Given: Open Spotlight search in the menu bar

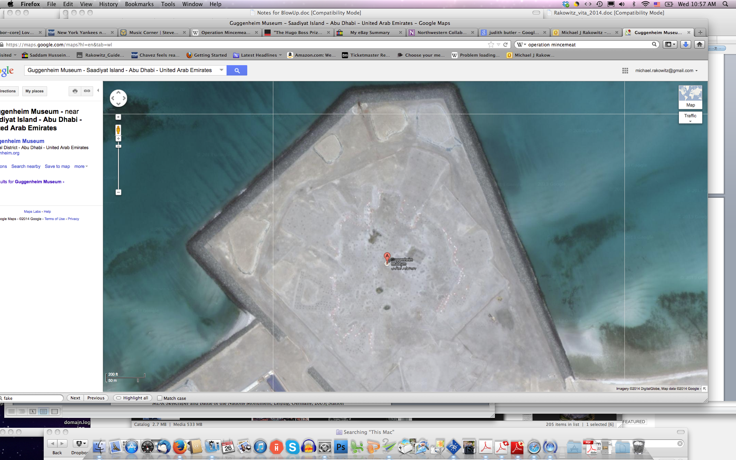Looking at the screenshot, I should point(725,4).
